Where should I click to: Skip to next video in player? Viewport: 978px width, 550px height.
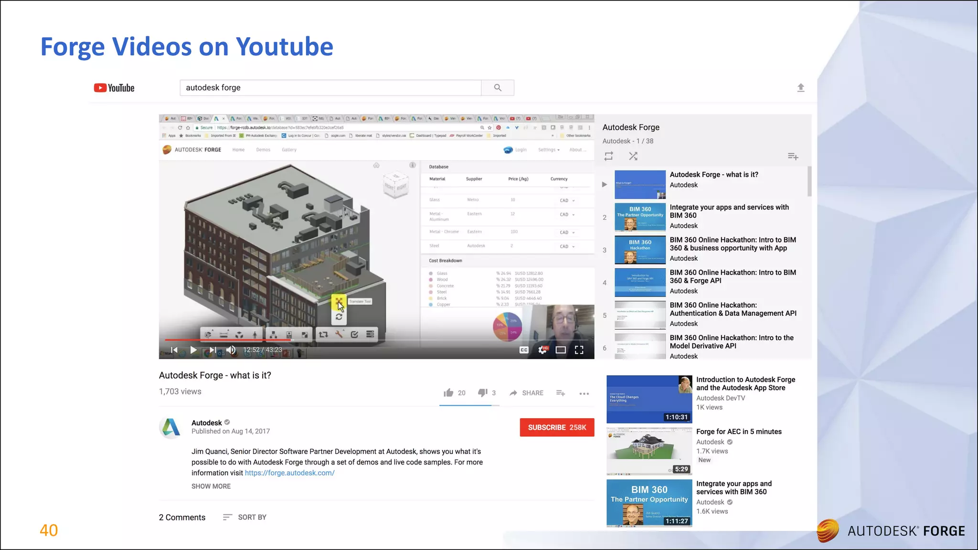[x=213, y=350]
